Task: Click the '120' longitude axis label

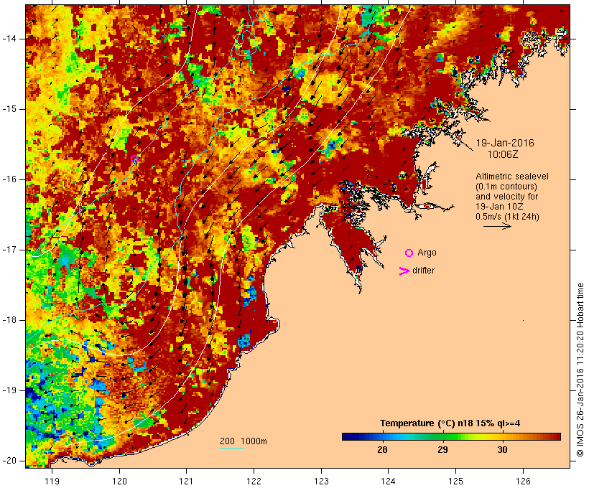Action: pos(119,481)
